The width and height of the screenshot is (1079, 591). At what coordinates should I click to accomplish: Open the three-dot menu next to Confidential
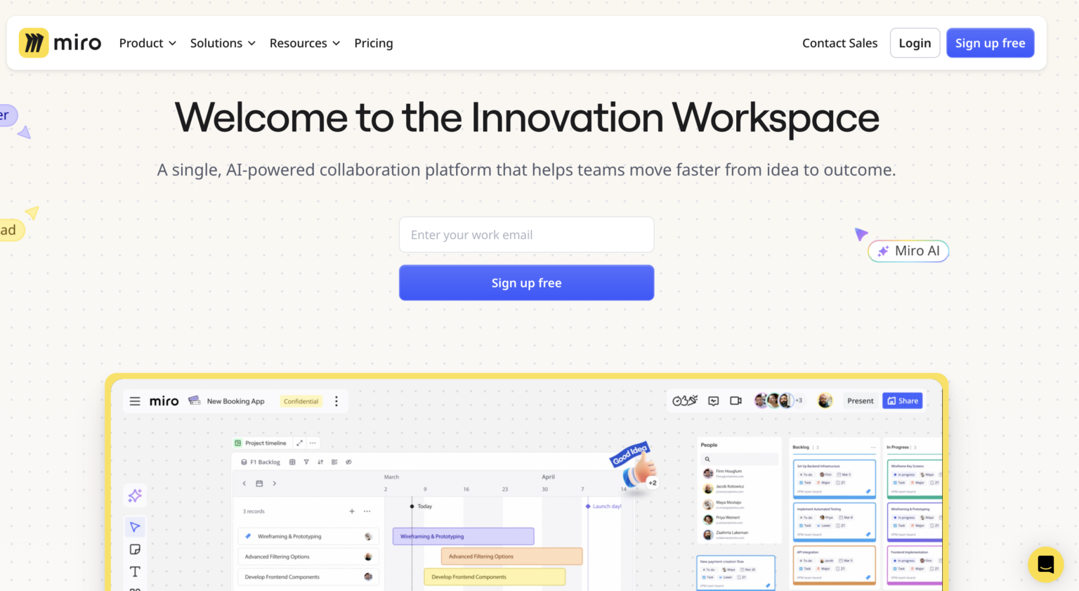tap(336, 401)
